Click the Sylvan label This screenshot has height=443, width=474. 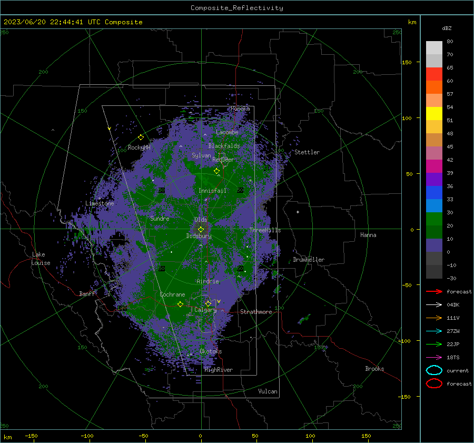201,156
